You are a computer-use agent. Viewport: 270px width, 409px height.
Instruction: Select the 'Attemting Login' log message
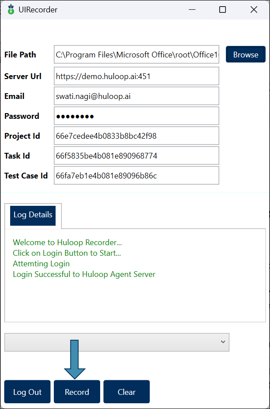tap(41, 264)
